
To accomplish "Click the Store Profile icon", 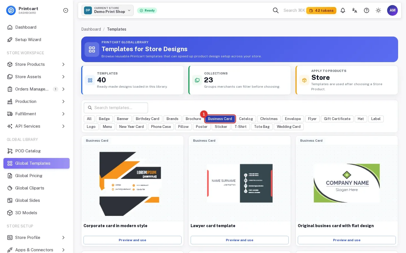I will [10, 238].
